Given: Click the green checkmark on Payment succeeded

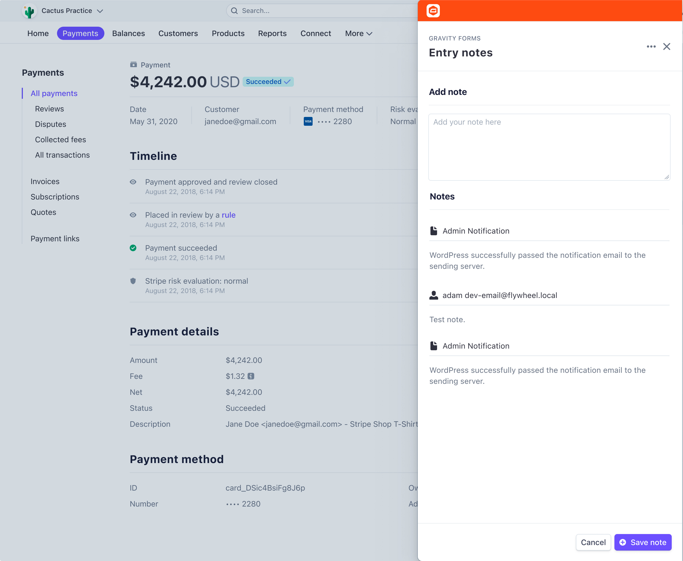Looking at the screenshot, I should (133, 248).
